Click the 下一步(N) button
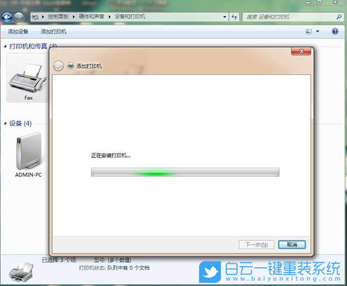 click(x=256, y=245)
